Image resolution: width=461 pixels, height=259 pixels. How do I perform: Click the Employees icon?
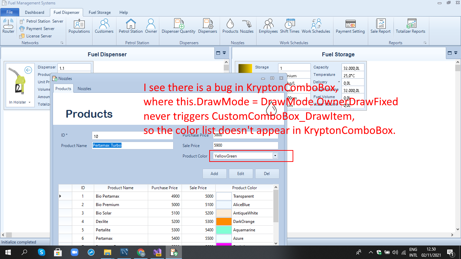click(268, 26)
